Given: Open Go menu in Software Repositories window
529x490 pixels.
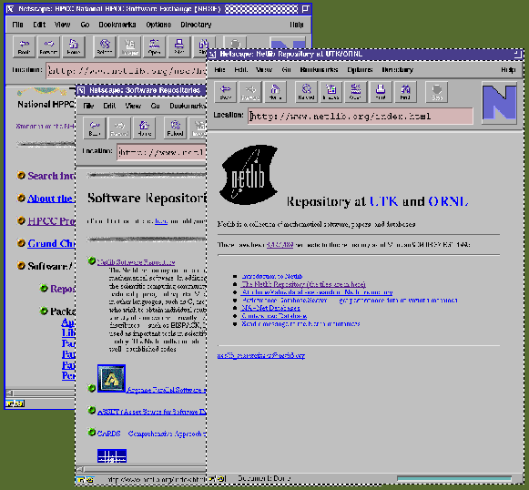Looking at the screenshot, I should click(x=155, y=106).
